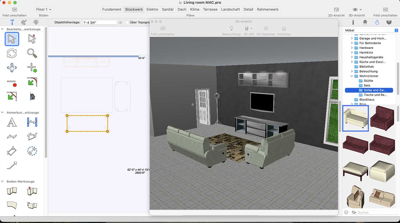
Task: Open the Floor 1 dropdown
Action: pyautogui.click(x=44, y=9)
